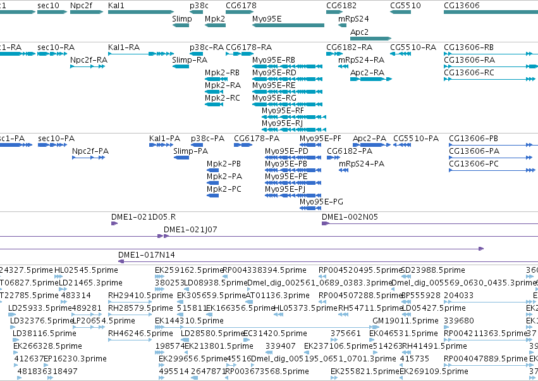Open the CG6182 gene label

pos(341,6)
